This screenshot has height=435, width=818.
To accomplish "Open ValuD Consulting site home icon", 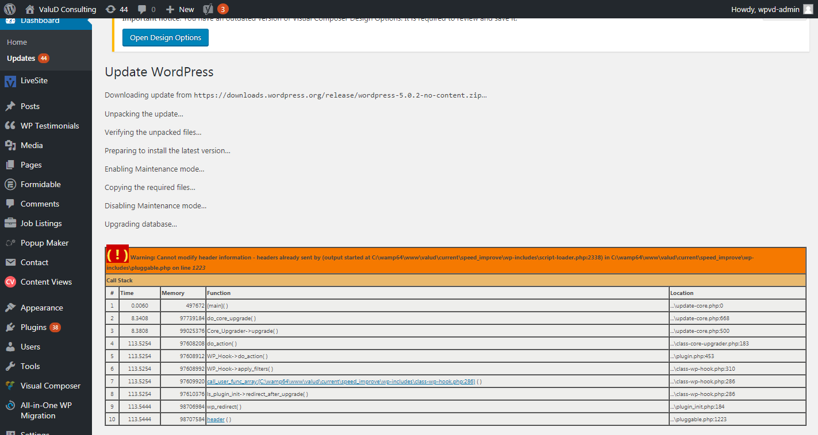I will [30, 9].
